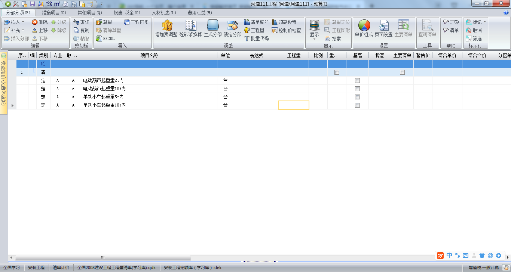Click 筛选 filter button
The width and height of the screenshot is (511, 272).
(x=474, y=38)
